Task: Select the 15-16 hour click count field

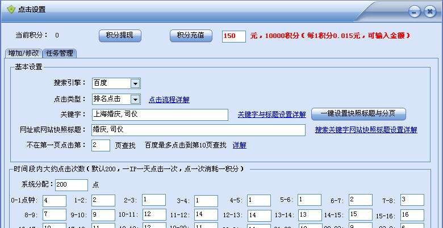Action: [x=412, y=215]
